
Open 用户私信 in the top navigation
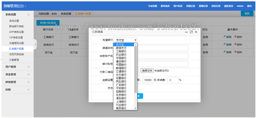coord(178,6)
